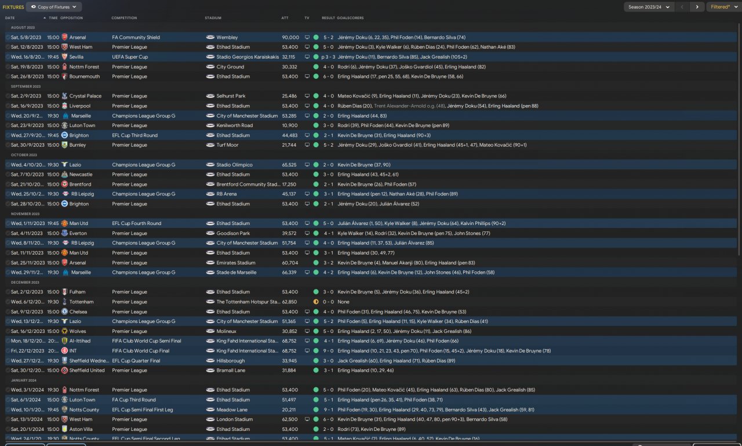Click the Crystal Palace club badge
Screen dimensions: 742x446
click(64, 96)
